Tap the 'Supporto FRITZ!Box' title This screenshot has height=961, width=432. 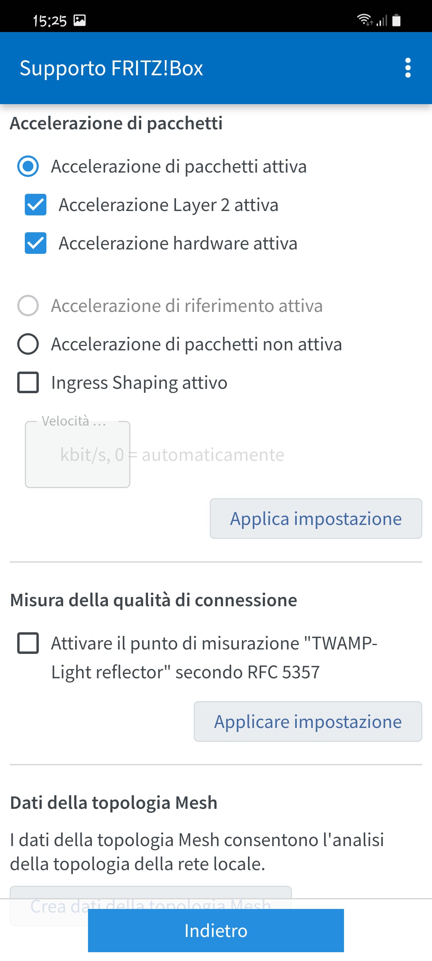click(x=112, y=68)
